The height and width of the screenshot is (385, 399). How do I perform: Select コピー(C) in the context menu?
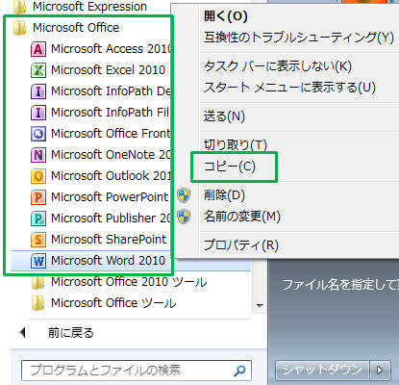pos(230,167)
